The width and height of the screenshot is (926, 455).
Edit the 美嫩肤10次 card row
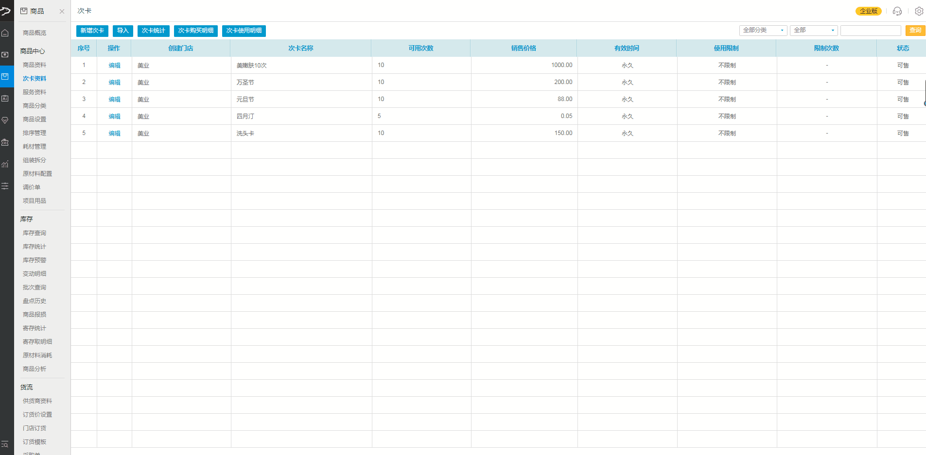pos(115,66)
